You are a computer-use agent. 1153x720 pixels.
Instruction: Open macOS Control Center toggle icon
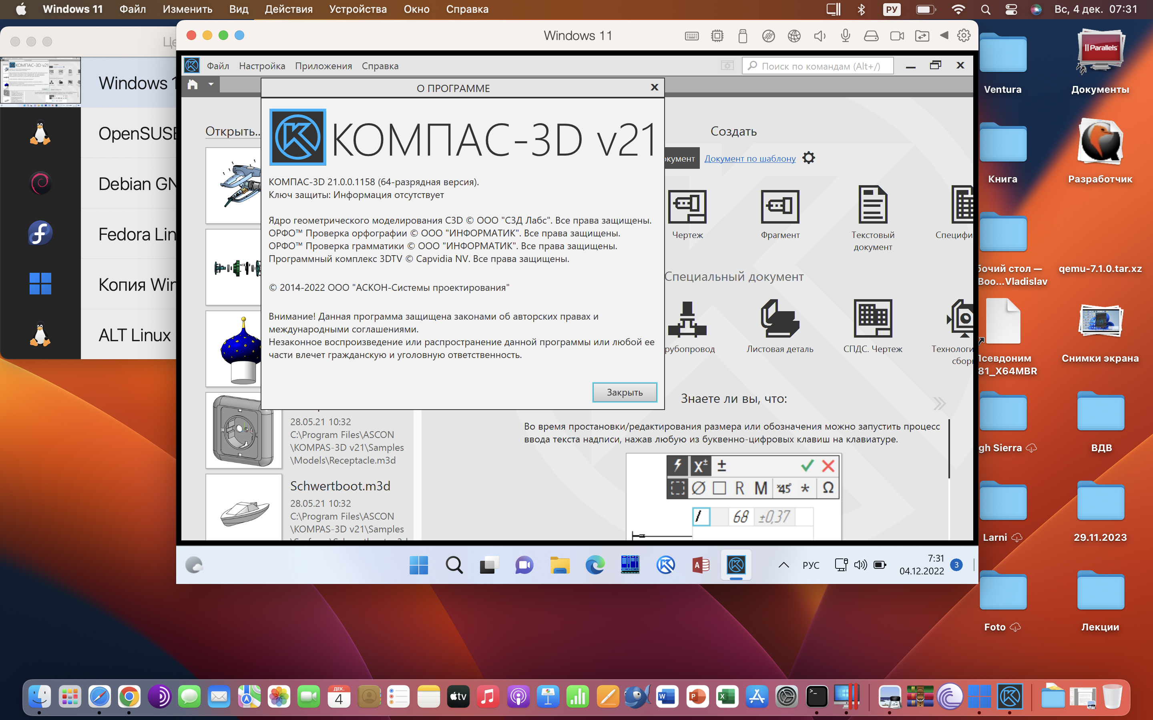click(x=1010, y=9)
